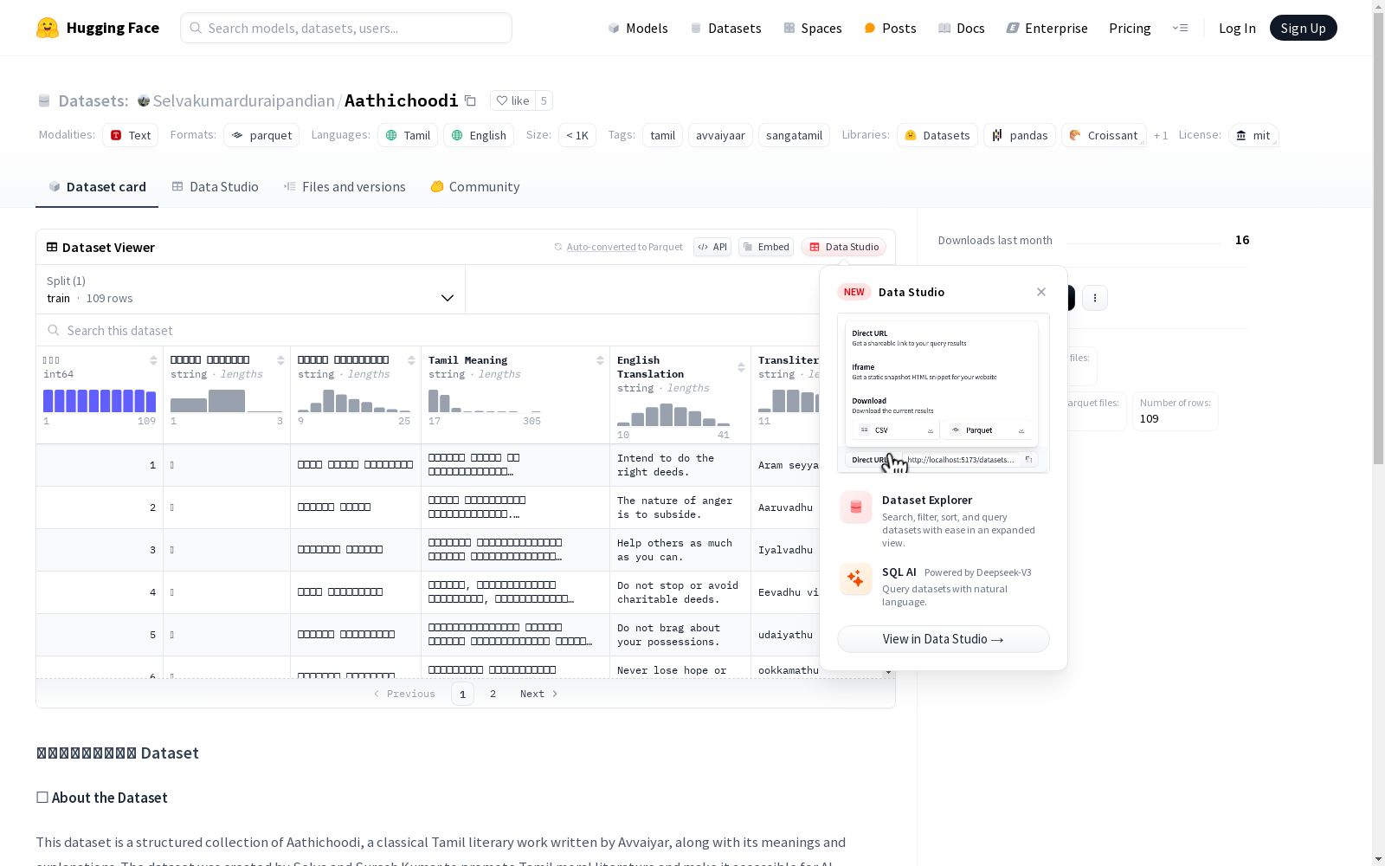Select the parquet format tag
The width and height of the screenshot is (1385, 866).
[x=261, y=135]
